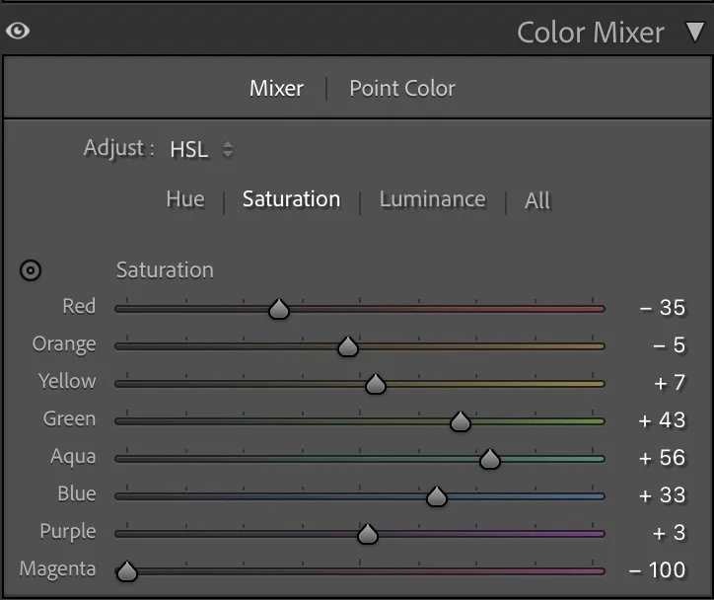Click the Red saturation slider handle

tap(279, 309)
